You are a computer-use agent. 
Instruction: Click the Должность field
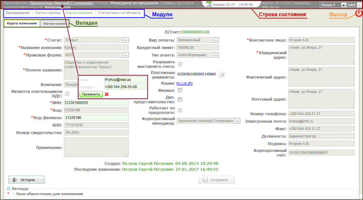[x=321, y=136]
